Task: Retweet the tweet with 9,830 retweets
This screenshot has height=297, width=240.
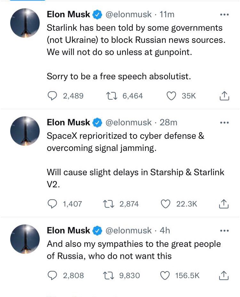Action: (107, 275)
